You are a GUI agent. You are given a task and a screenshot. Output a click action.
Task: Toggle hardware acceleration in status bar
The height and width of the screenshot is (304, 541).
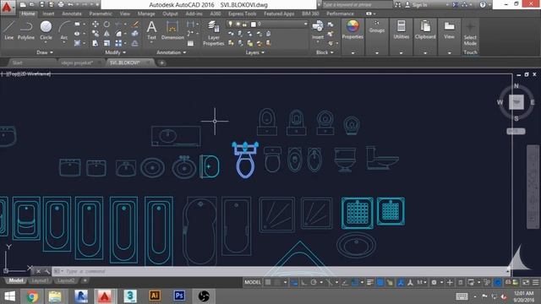pos(498,283)
